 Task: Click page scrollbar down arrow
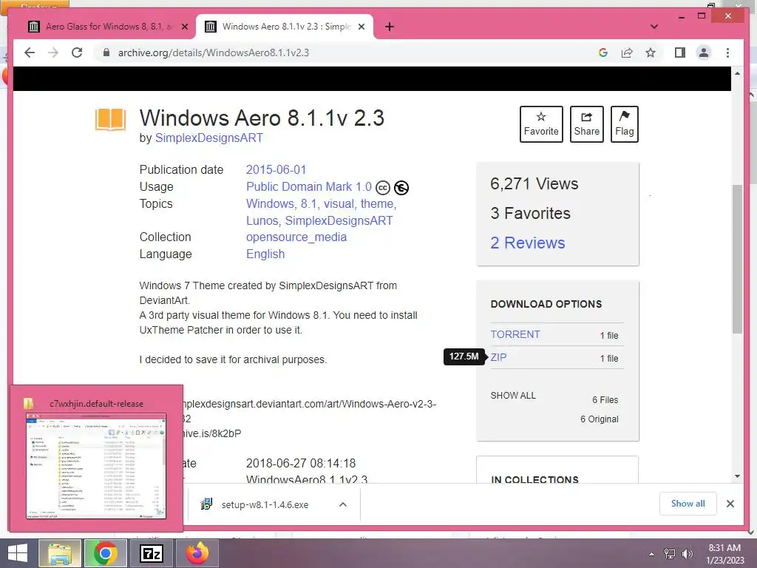(x=737, y=476)
